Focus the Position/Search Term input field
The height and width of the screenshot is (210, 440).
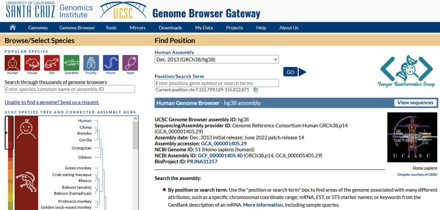coord(217,83)
